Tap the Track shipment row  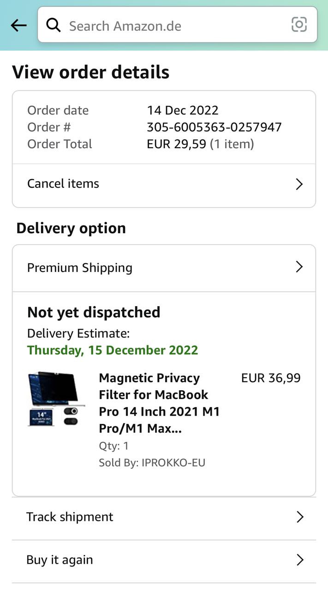tap(164, 517)
